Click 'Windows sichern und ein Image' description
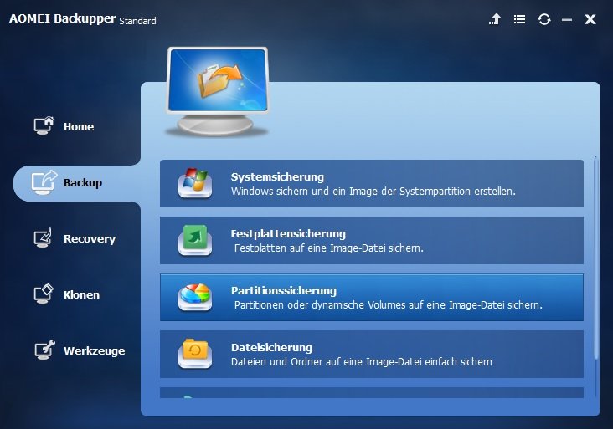 pyautogui.click(x=373, y=192)
